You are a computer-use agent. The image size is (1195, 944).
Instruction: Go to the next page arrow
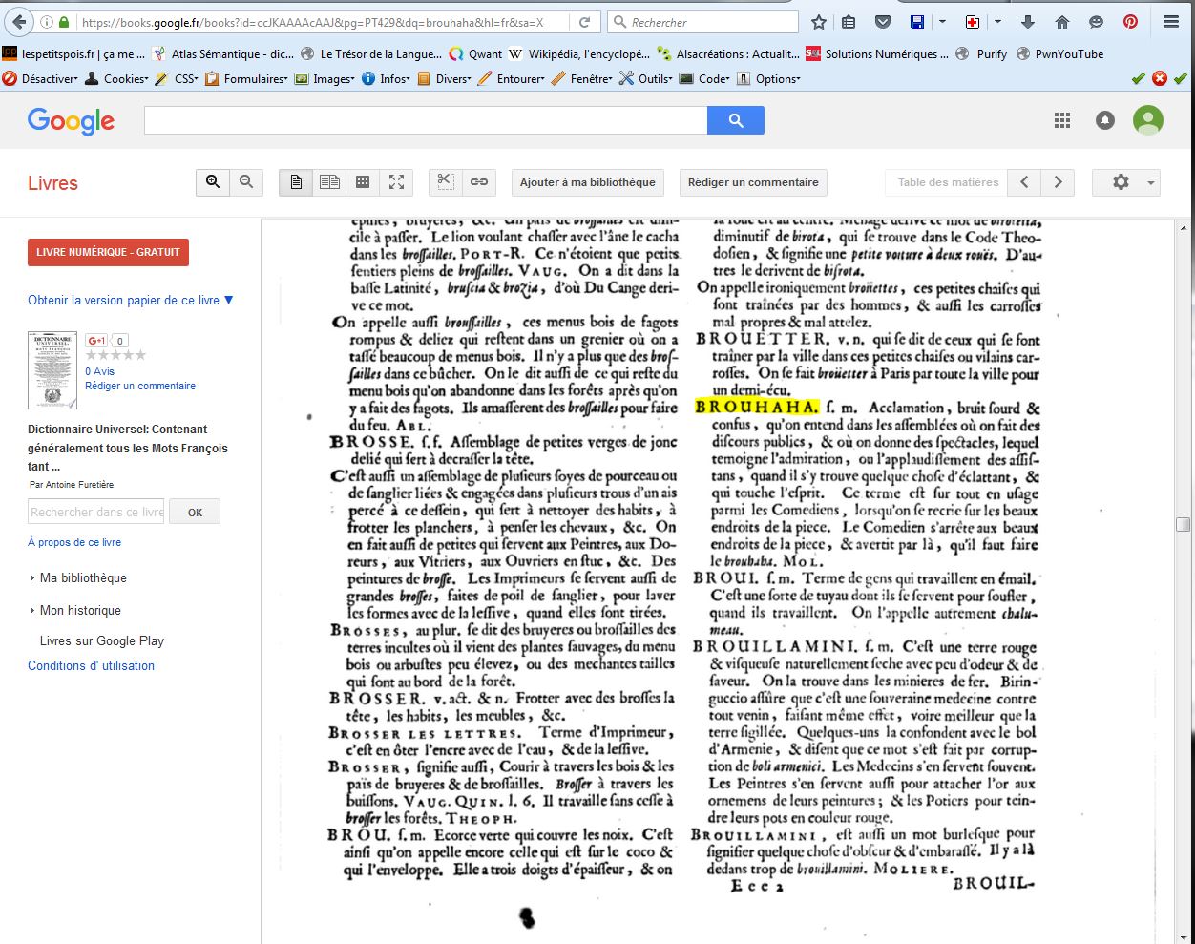1058,182
